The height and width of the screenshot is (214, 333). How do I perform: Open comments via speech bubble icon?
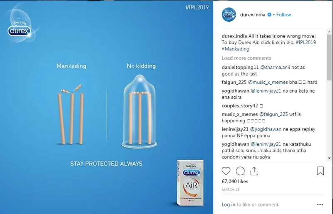click(240, 171)
